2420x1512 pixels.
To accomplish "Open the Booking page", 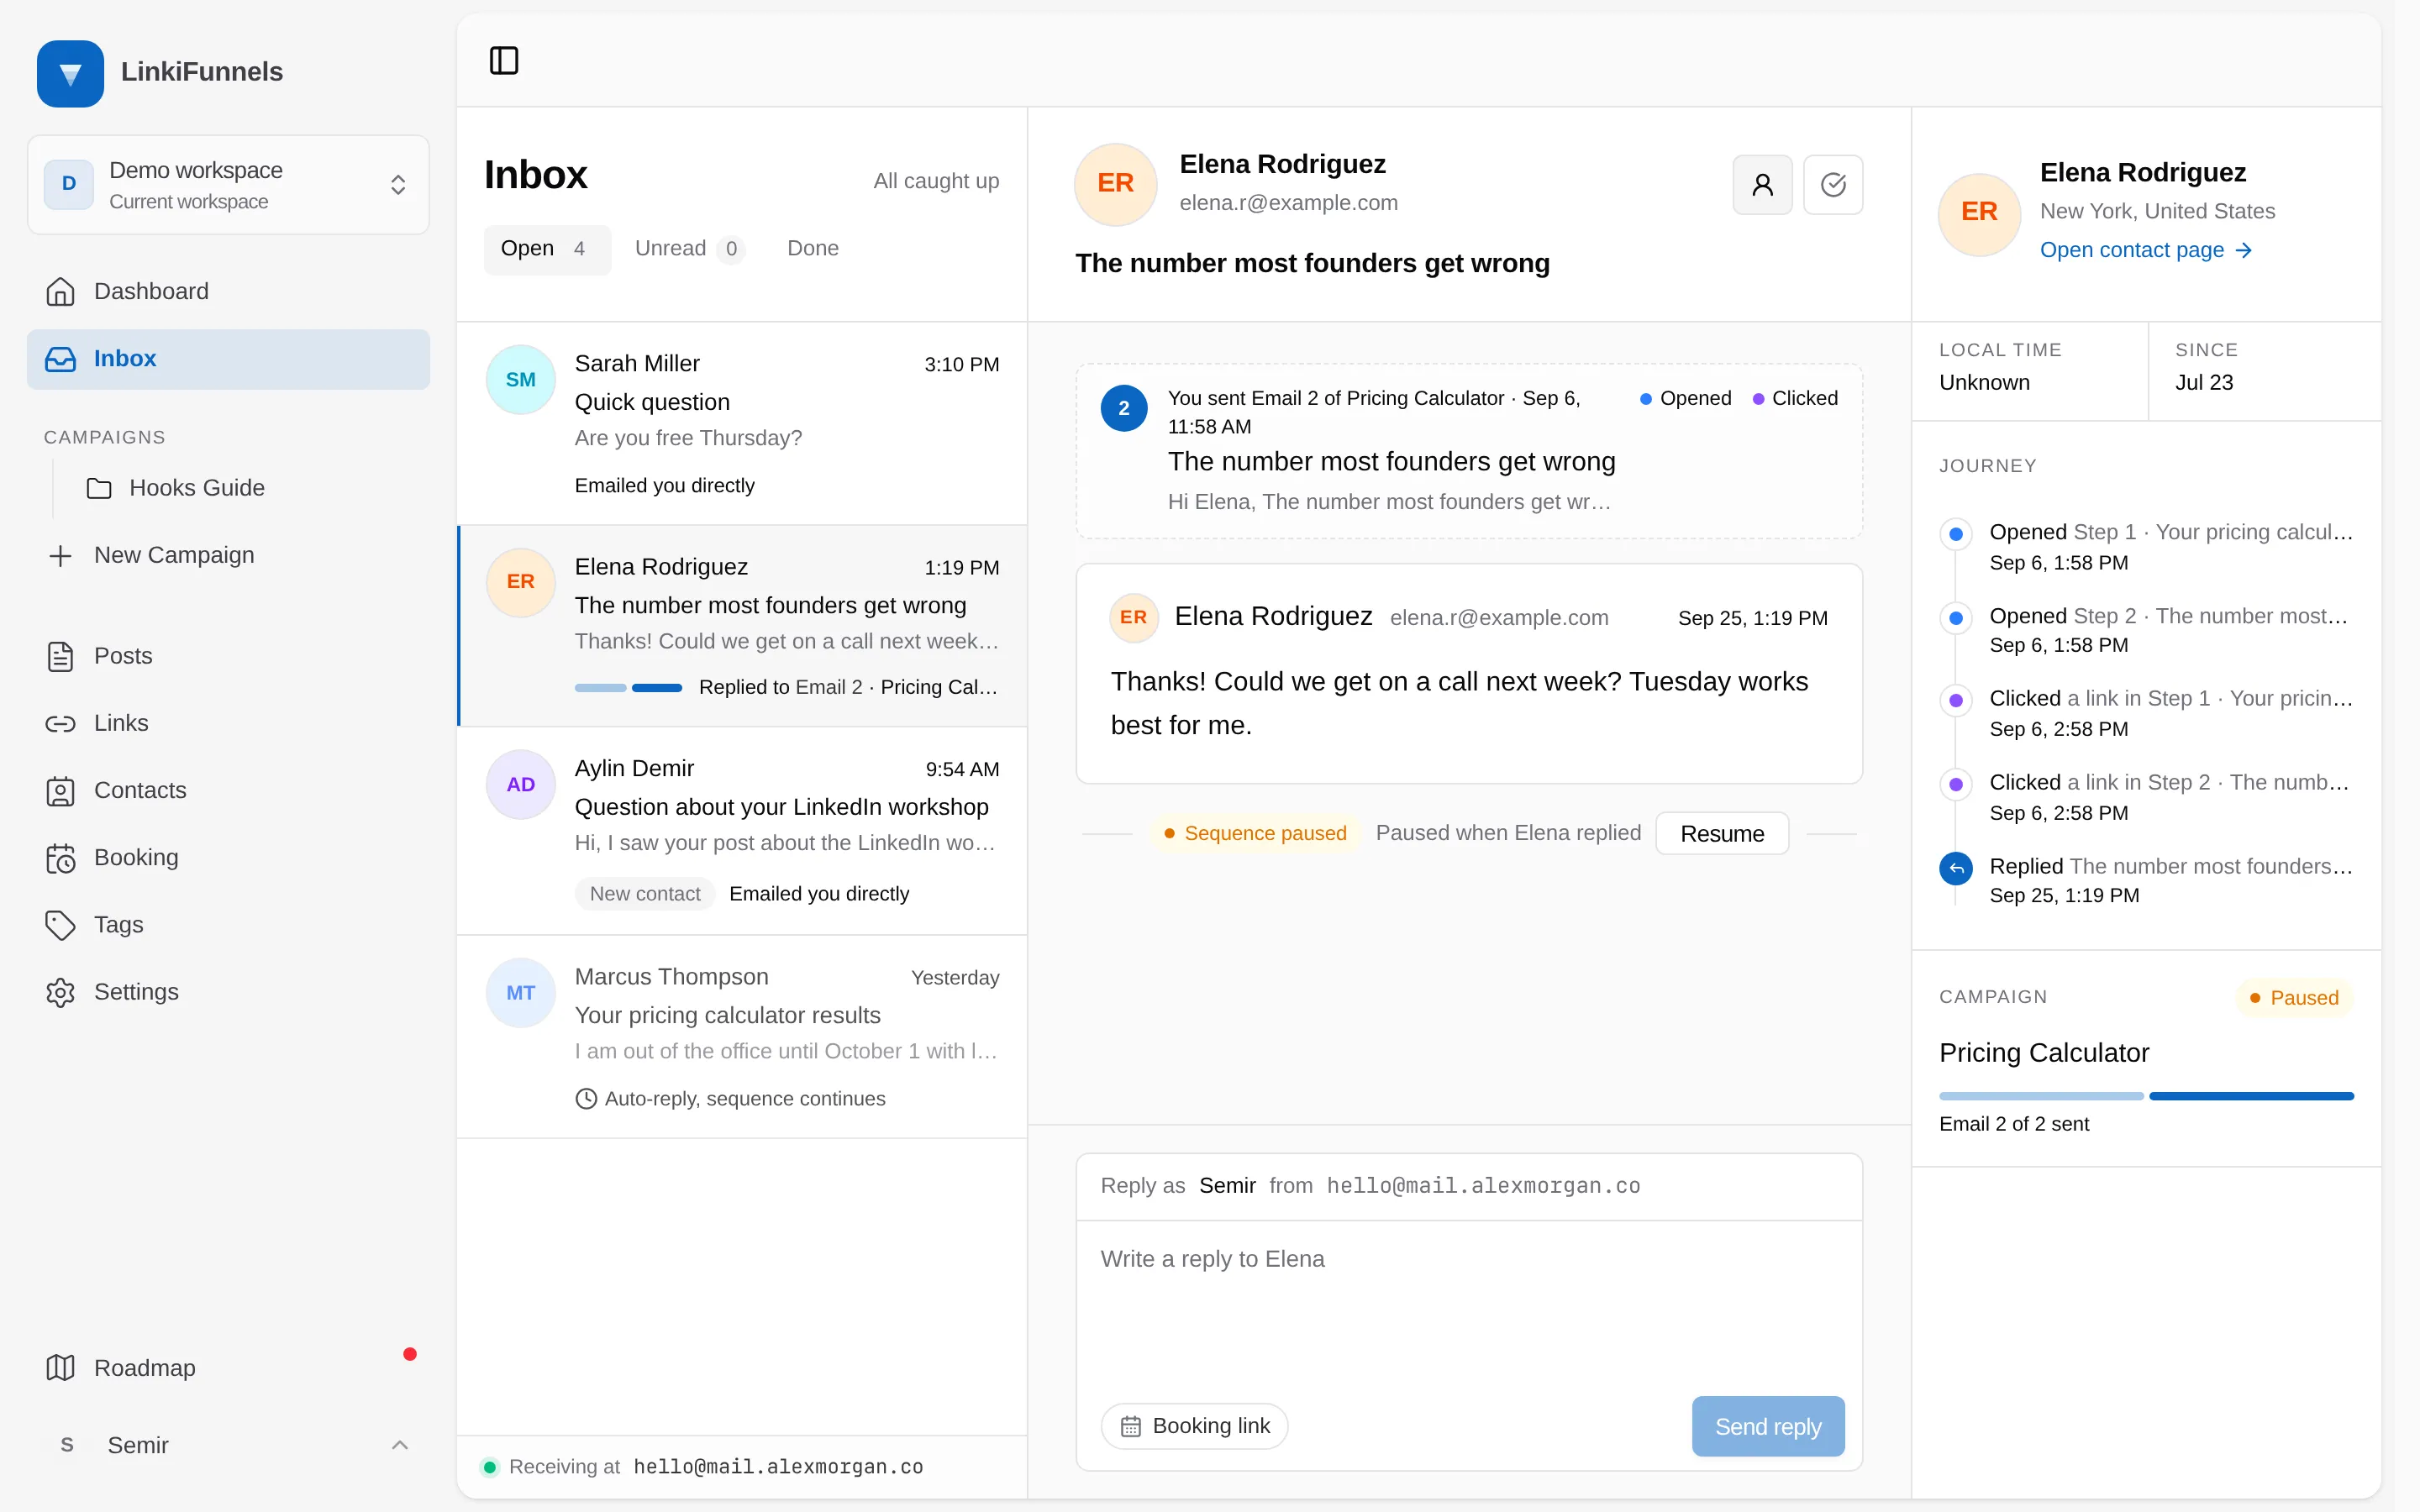I will [228, 857].
